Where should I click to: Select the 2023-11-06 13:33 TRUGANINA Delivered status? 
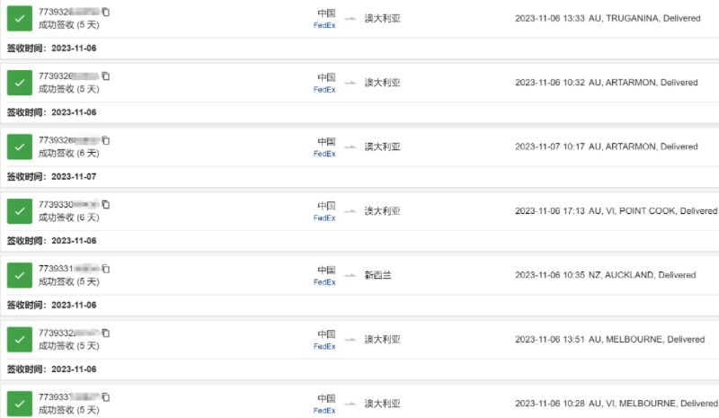click(608, 18)
